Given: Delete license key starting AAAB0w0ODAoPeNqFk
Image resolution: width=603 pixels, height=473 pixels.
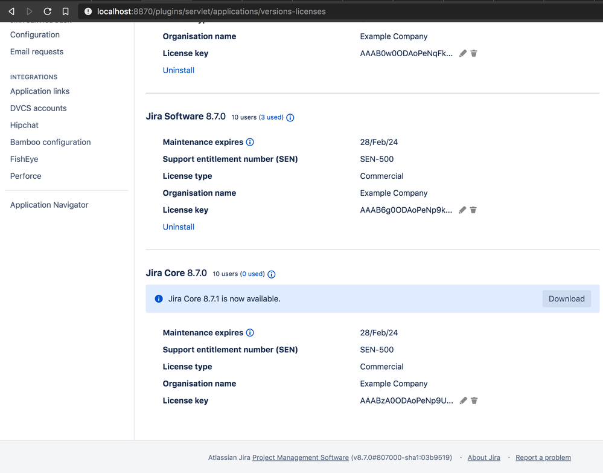Looking at the screenshot, I should pos(474,53).
